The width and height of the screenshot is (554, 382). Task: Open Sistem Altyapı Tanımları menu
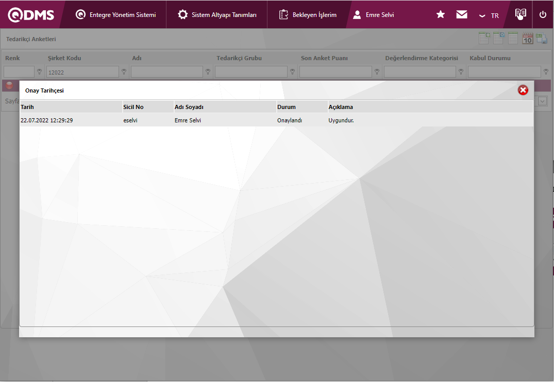pyautogui.click(x=217, y=15)
